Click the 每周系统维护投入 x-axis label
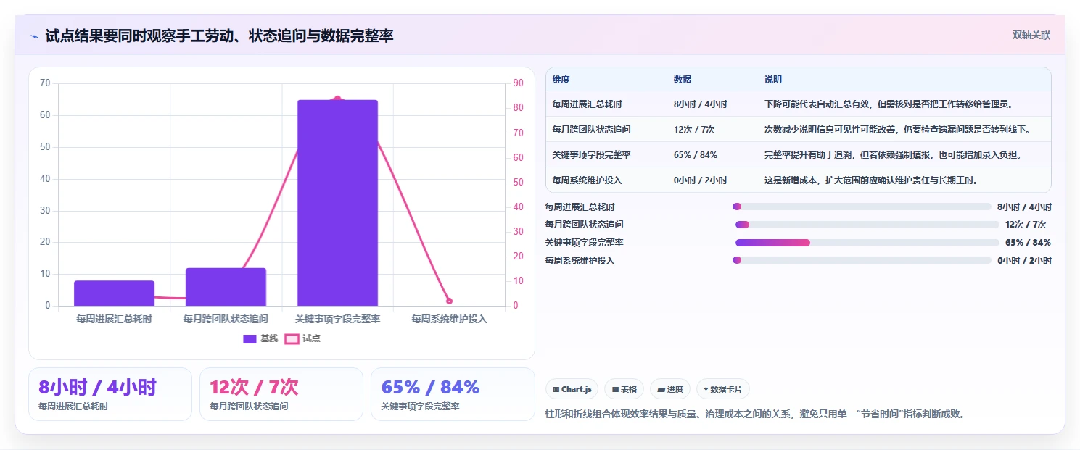This screenshot has width=1080, height=450. point(449,319)
